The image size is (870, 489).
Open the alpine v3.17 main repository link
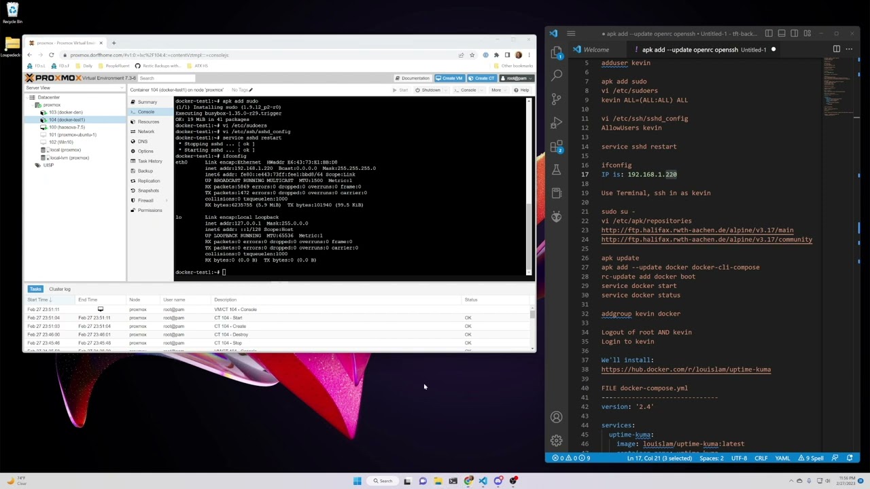pos(697,230)
